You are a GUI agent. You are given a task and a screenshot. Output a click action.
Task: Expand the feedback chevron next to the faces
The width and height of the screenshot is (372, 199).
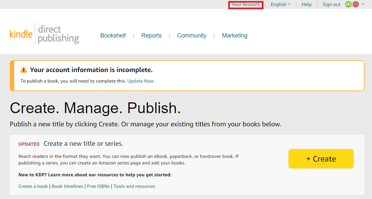(363, 4)
